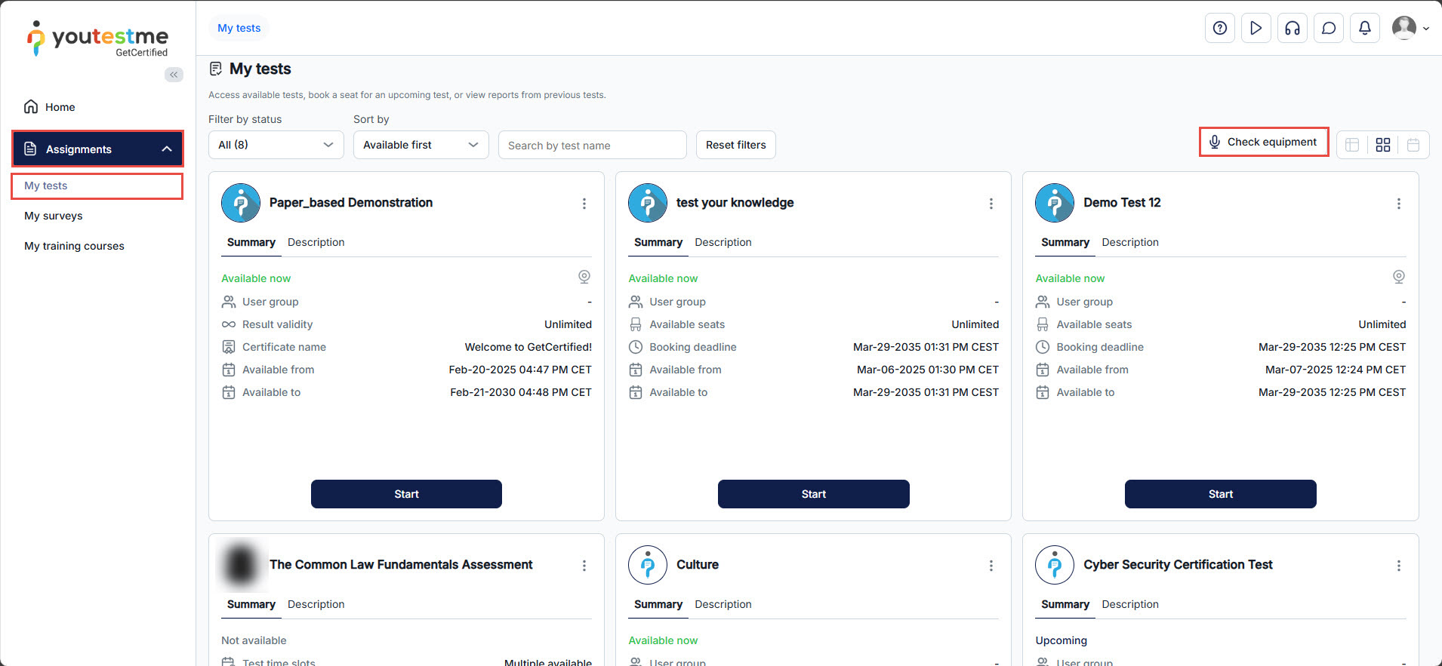This screenshot has width=1442, height=666.
Task: Switch to calendar view
Action: pyautogui.click(x=1413, y=145)
